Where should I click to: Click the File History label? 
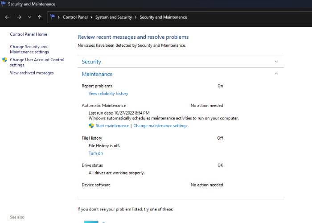click(92, 138)
